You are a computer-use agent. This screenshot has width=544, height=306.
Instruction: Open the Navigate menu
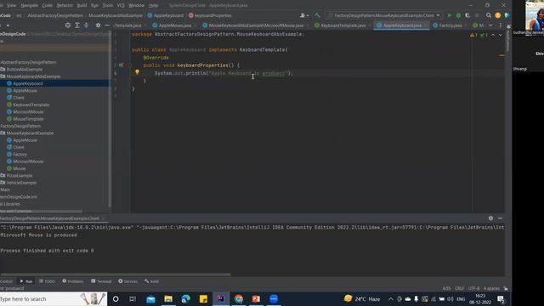30,5
